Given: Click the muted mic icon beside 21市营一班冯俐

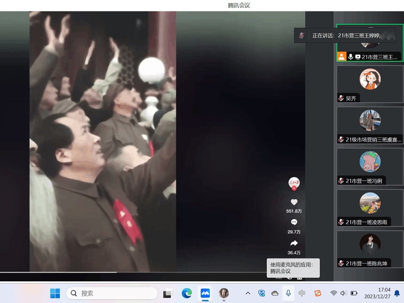Looking at the screenshot, I should (x=341, y=181).
